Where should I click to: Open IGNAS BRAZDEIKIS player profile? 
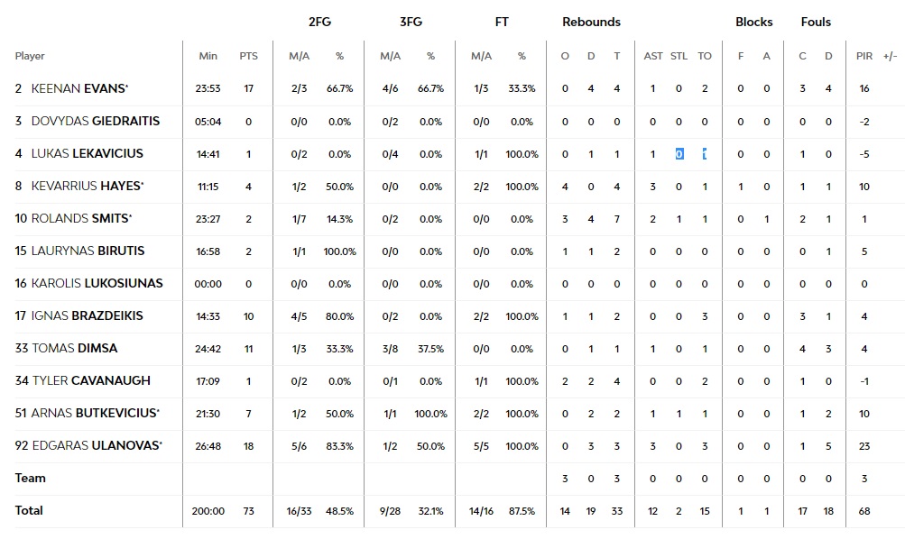pyautogui.click(x=88, y=315)
